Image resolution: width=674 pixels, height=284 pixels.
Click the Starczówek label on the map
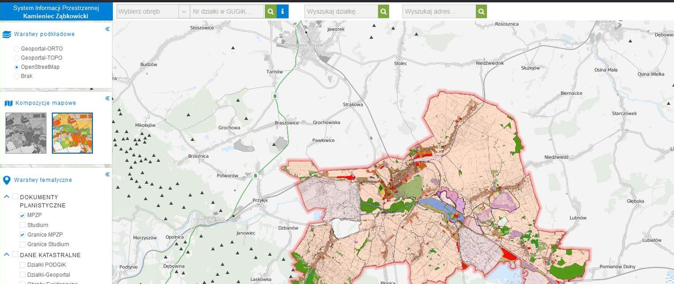624,114
